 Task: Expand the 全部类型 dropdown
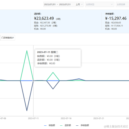click(100, 4)
